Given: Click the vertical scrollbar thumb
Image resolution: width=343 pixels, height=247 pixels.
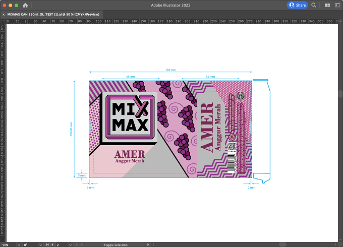Looking at the screenshot, I should pyautogui.click(x=340, y=94).
